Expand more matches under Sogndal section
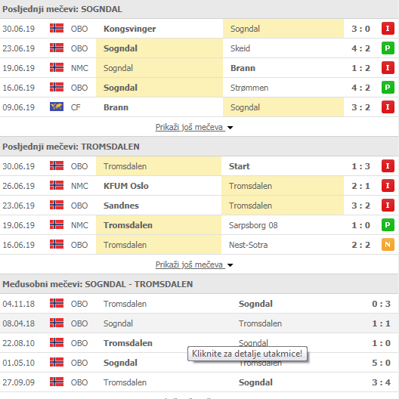This screenshot has height=399, width=399. point(190,127)
